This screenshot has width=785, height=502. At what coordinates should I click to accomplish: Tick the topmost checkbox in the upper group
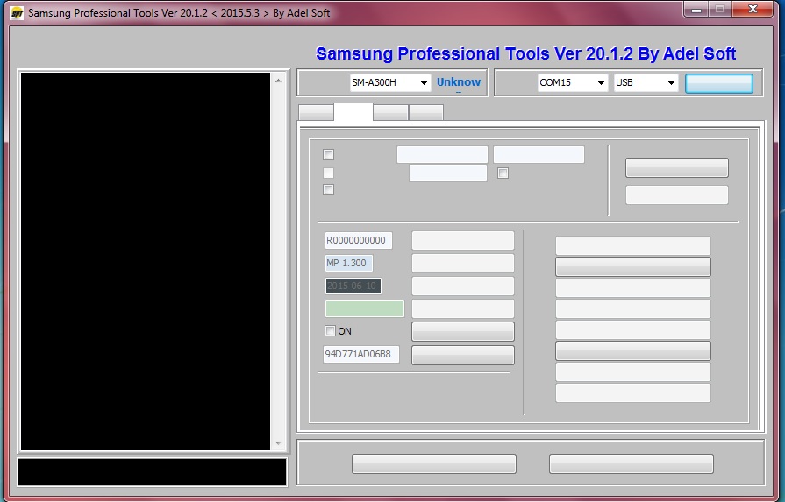tap(328, 154)
